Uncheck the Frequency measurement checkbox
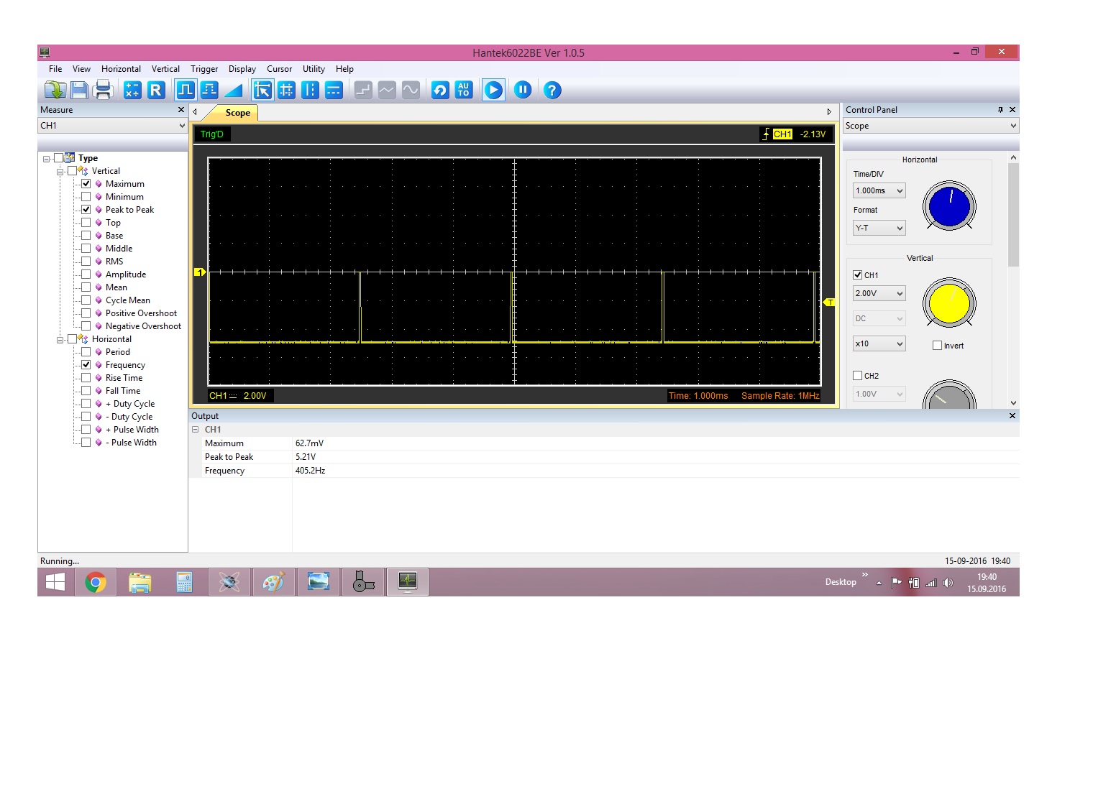 coord(86,365)
